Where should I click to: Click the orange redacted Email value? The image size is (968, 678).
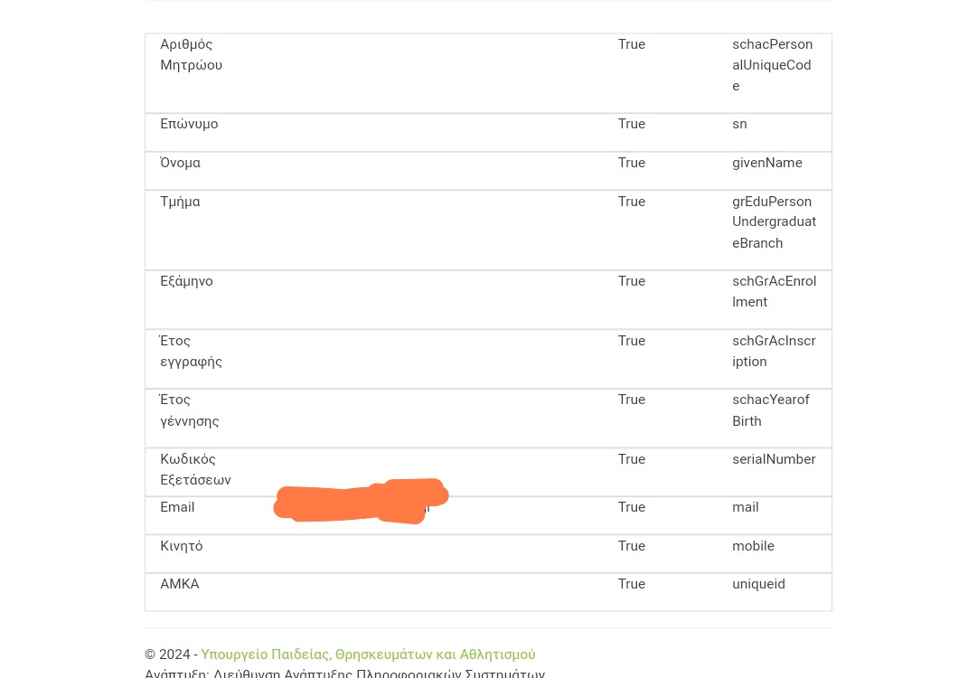(361, 501)
